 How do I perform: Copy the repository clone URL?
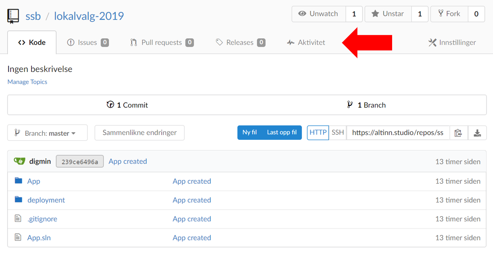click(458, 133)
